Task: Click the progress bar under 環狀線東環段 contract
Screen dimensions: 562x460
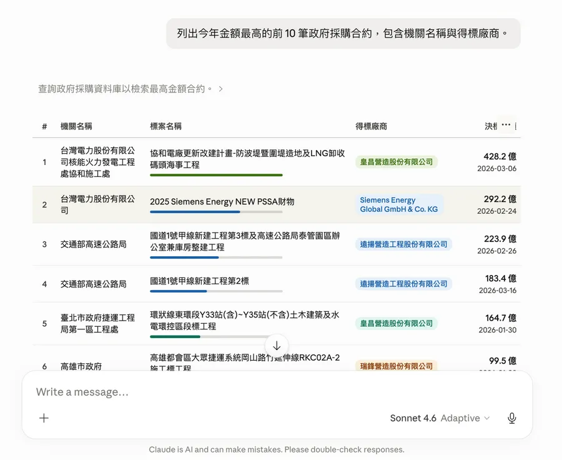Action: (x=216, y=337)
